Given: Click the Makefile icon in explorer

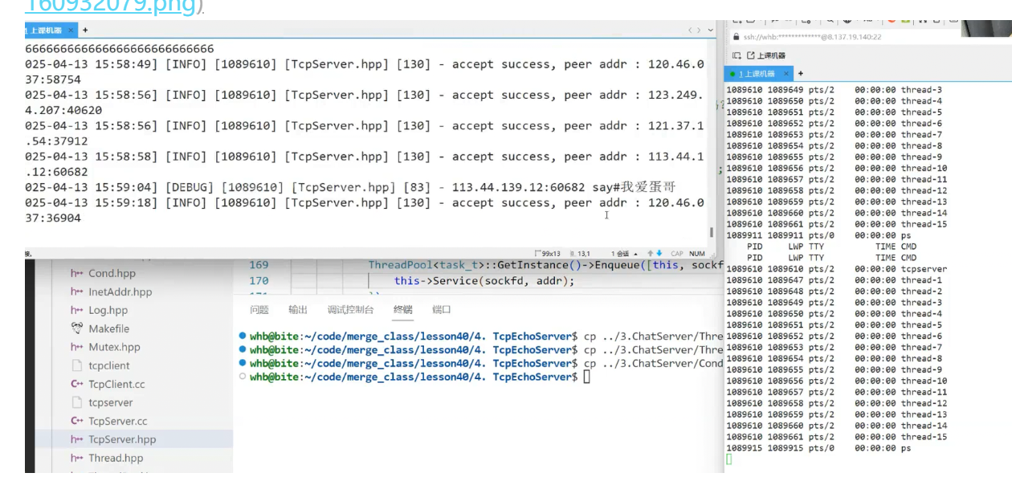Looking at the screenshot, I should pos(77,328).
